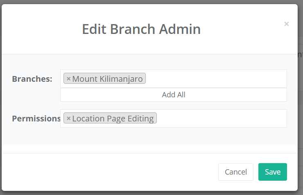The image size is (303, 195).
Task: Cancel editing the branch admin
Action: 236,172
